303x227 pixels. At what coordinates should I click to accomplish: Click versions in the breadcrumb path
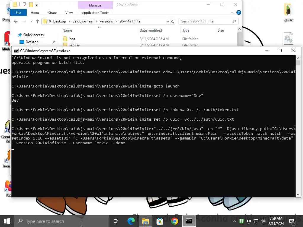pyautogui.click(x=106, y=21)
